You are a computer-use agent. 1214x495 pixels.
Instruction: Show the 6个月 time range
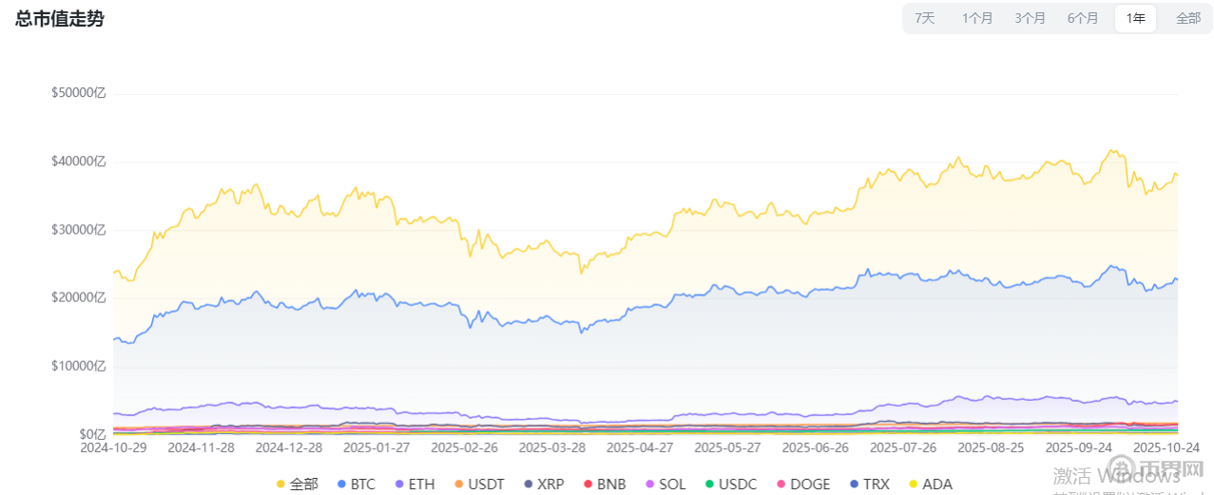[1083, 18]
